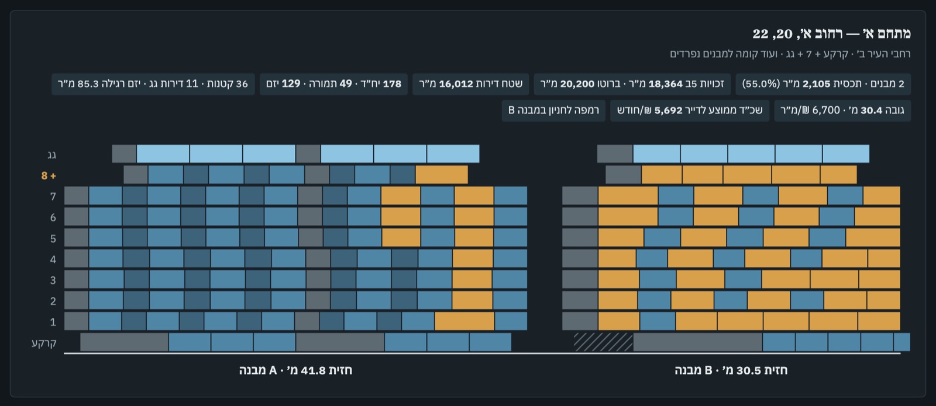Select the orange unit on floor 4 of building A
936x406 pixels.
(473, 258)
